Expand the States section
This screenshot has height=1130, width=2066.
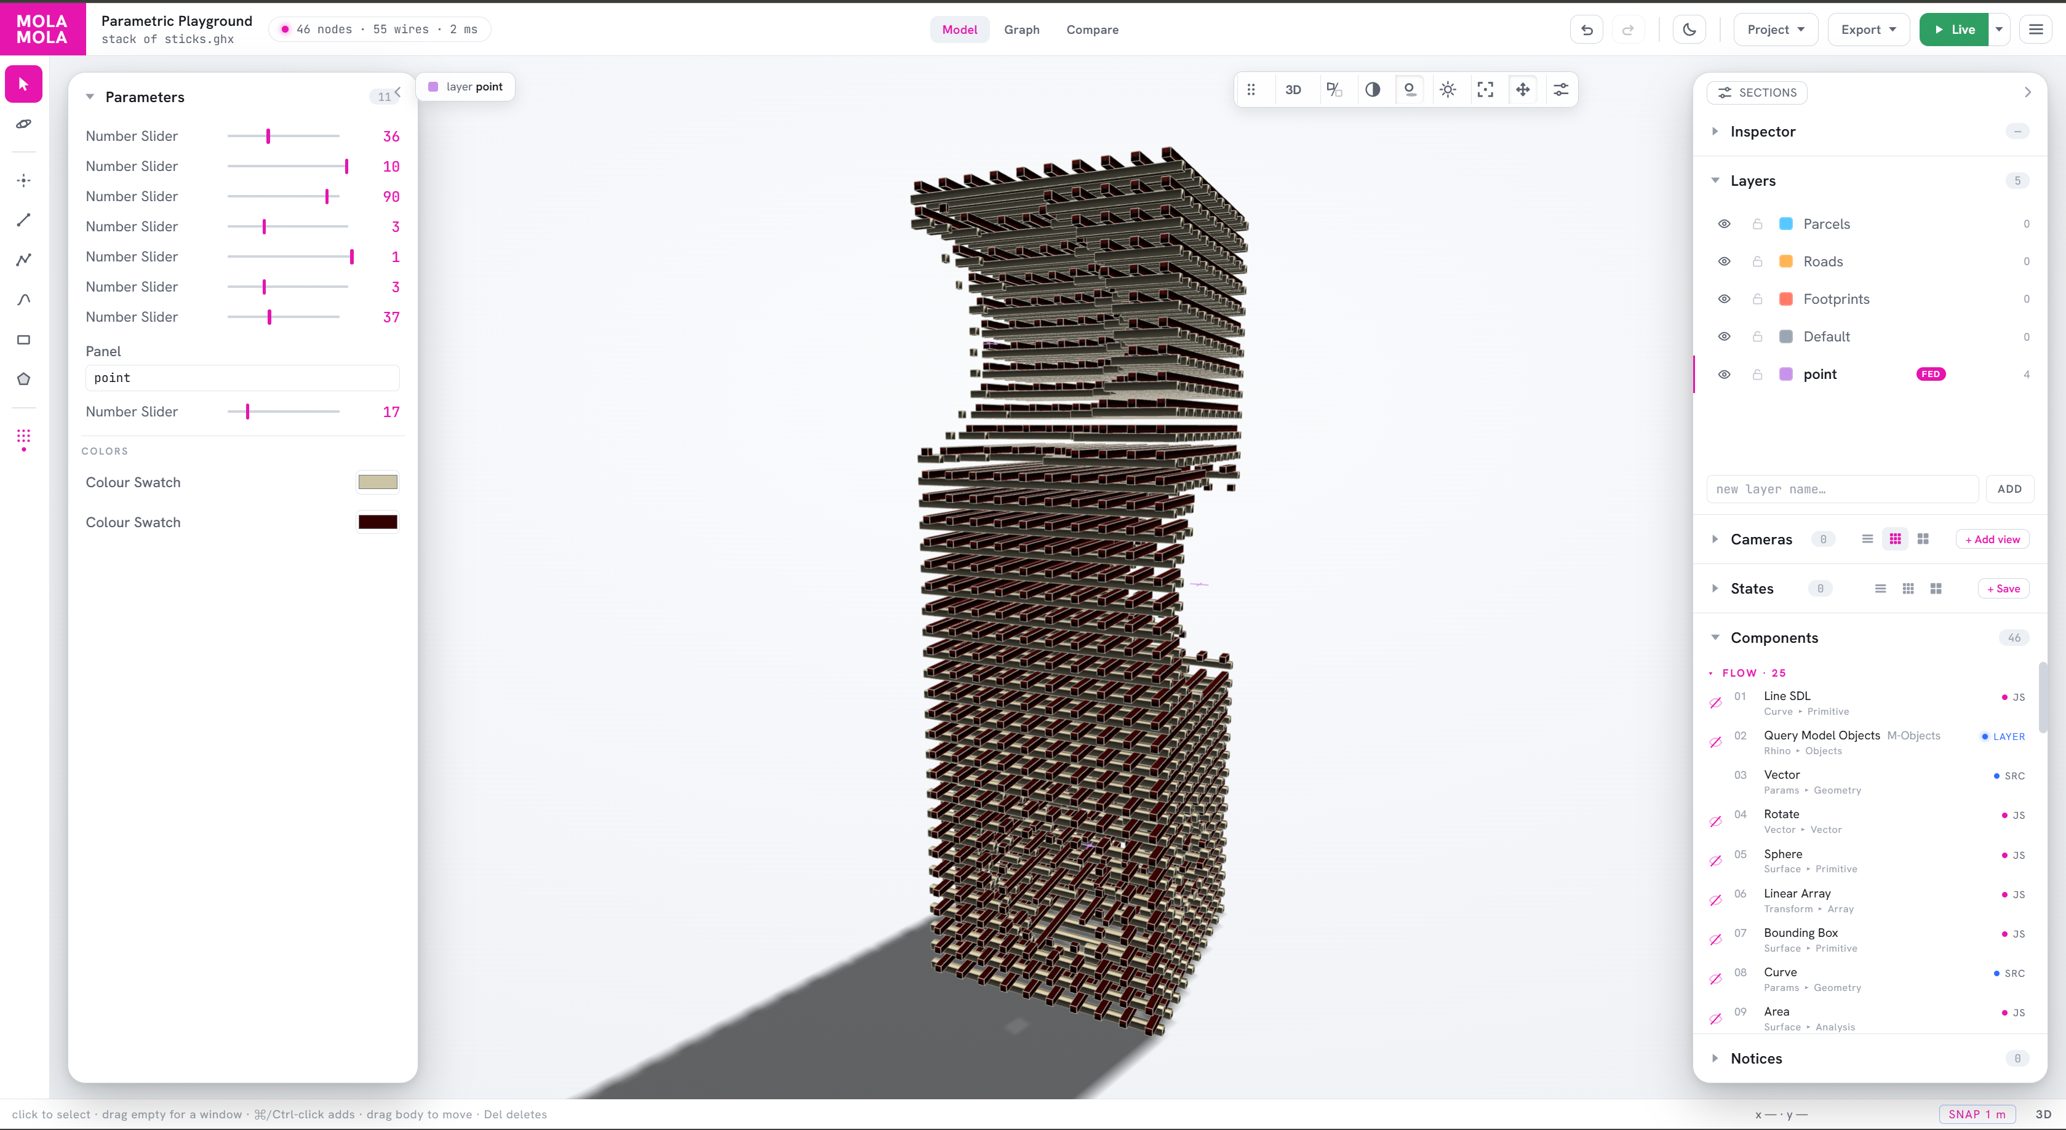click(x=1715, y=589)
